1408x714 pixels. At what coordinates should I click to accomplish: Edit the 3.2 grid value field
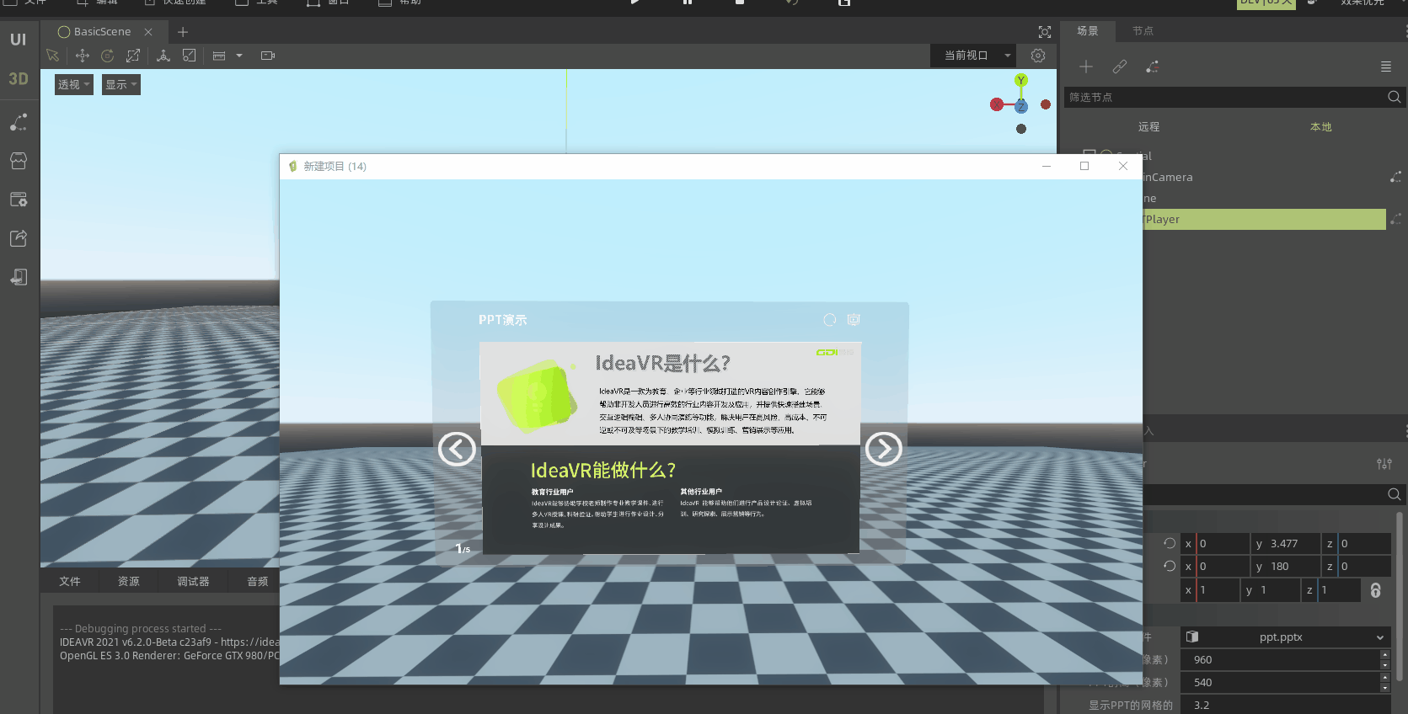click(1285, 705)
